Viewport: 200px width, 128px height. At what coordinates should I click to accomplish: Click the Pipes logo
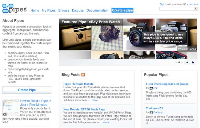14,8
